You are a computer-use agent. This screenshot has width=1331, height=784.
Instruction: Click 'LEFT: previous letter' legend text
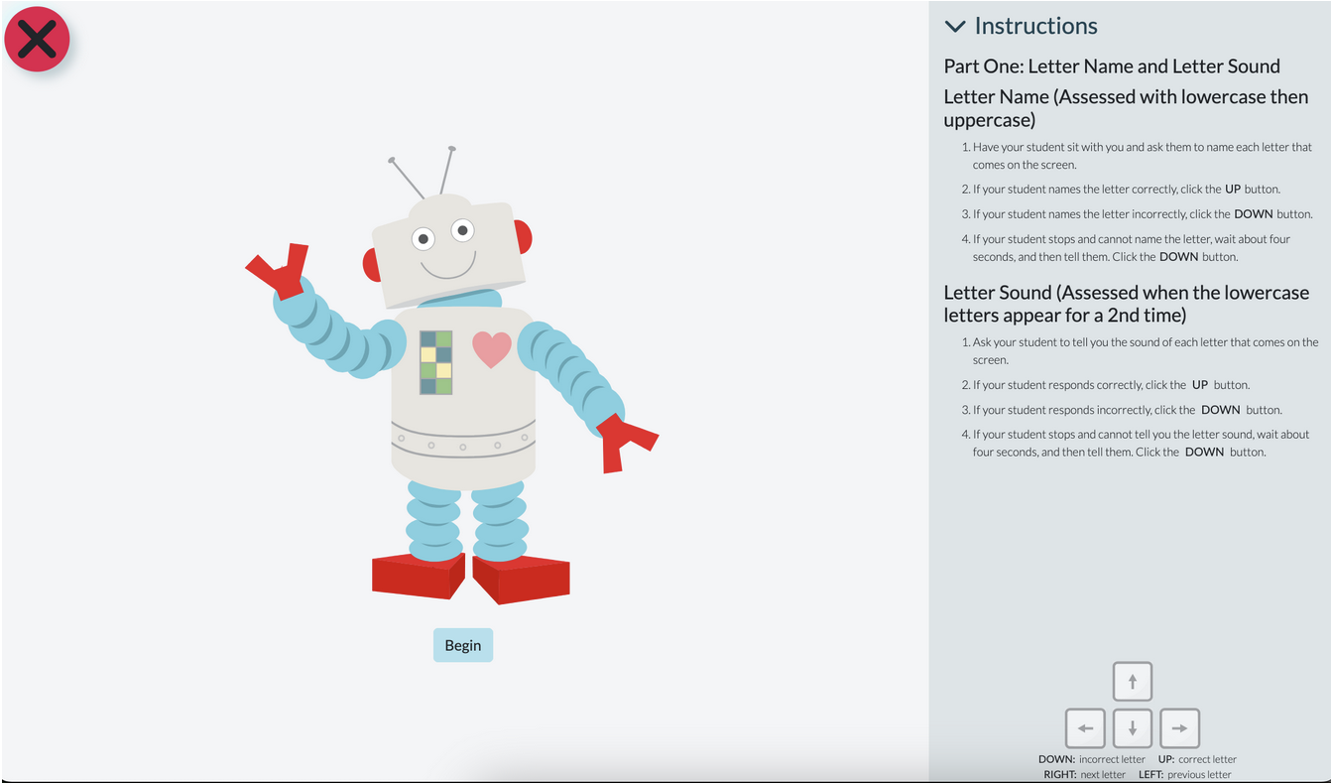1184,774
